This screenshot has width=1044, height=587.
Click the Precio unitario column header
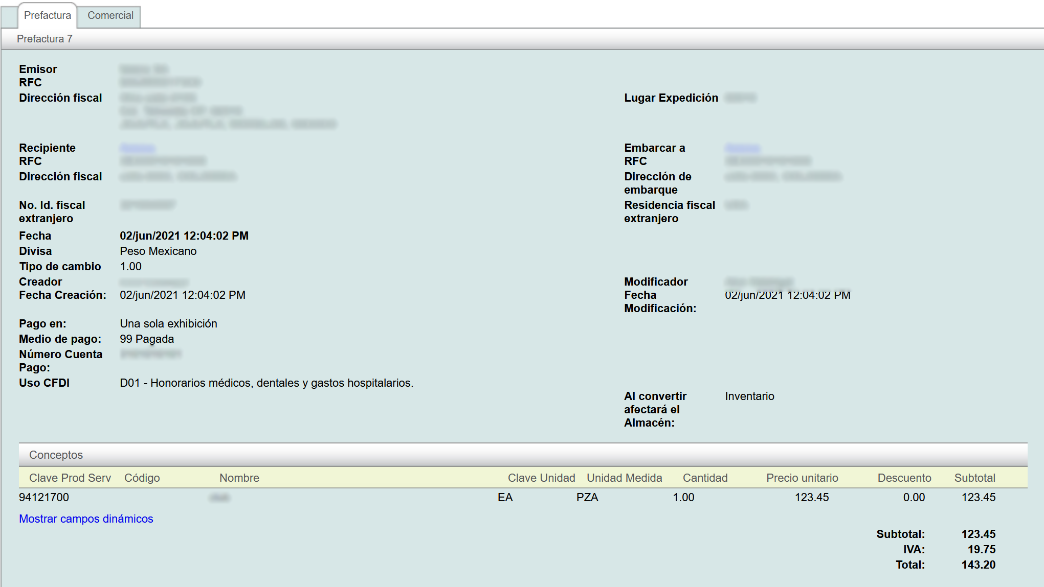802,478
